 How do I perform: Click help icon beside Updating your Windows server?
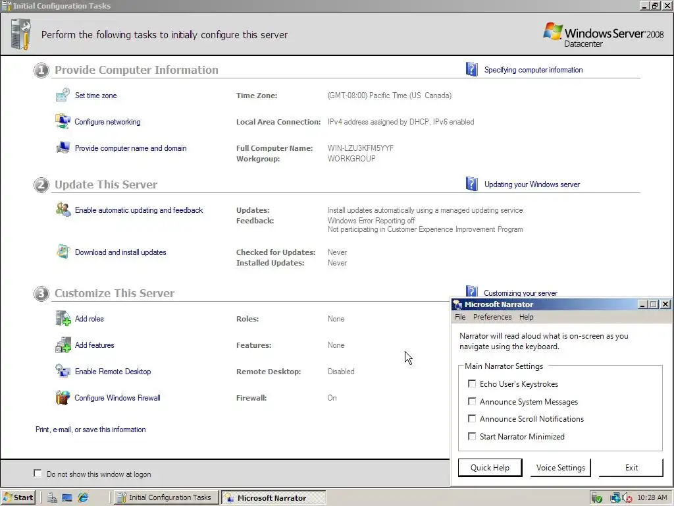471,184
